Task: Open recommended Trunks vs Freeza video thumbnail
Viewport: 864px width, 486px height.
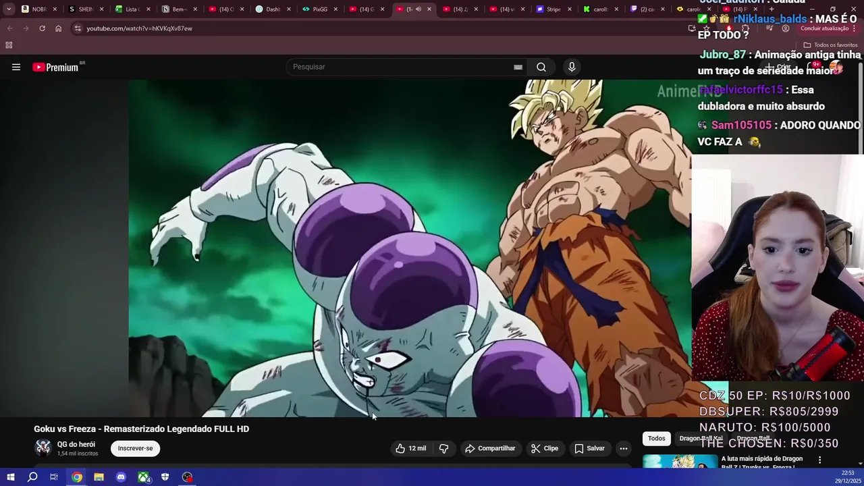Action: point(680,461)
